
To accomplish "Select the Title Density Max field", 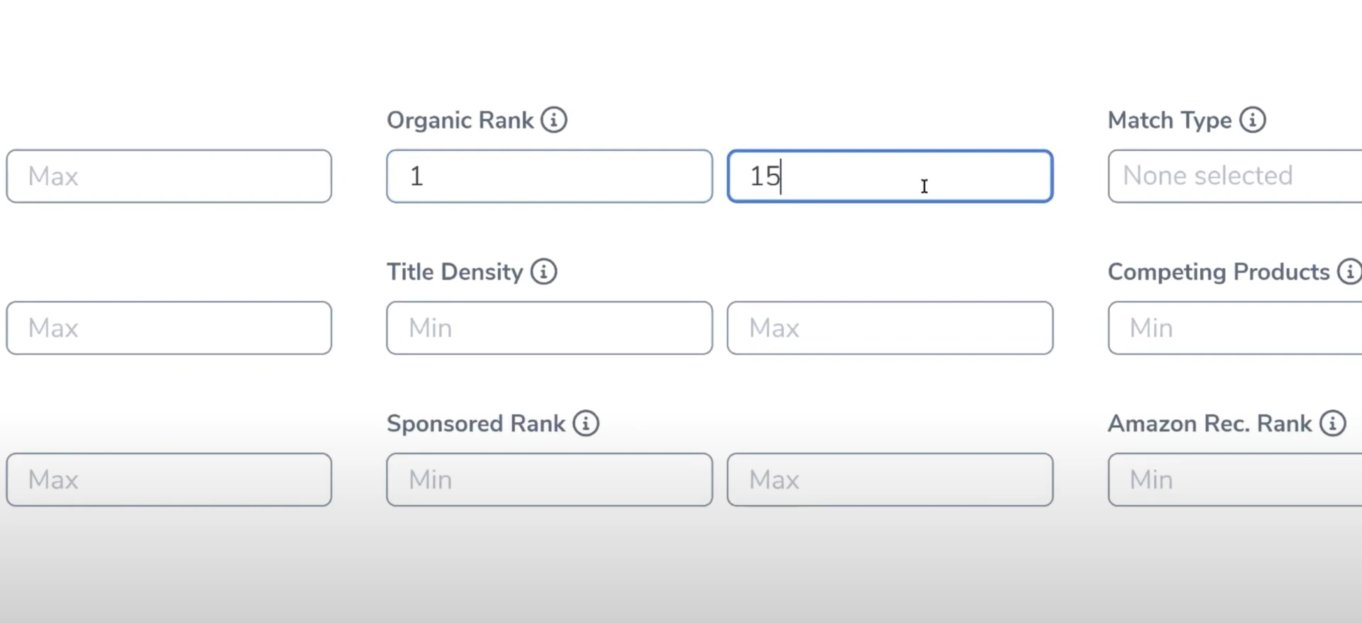I will [890, 328].
